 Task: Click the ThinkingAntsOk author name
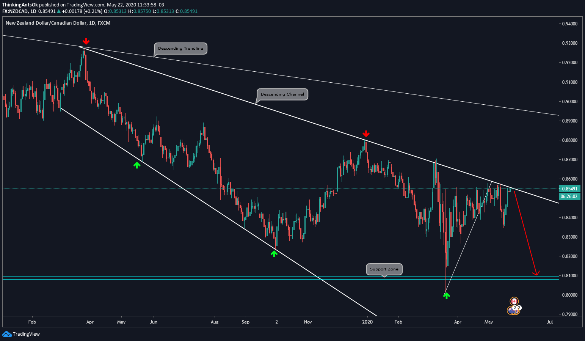(20, 5)
